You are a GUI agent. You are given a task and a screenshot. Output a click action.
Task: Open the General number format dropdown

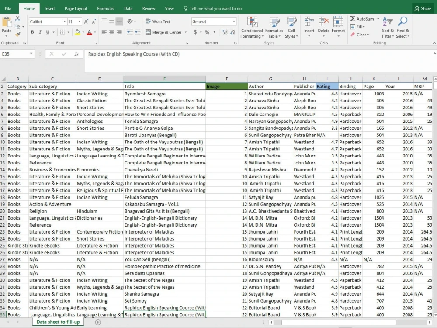tap(233, 21)
